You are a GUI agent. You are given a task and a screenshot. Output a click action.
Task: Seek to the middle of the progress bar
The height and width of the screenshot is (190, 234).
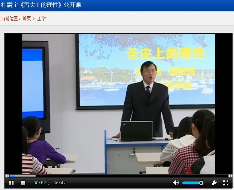point(118,176)
